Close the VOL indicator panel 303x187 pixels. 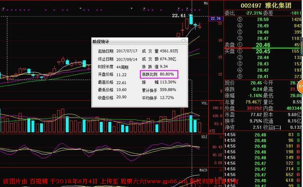(221, 103)
